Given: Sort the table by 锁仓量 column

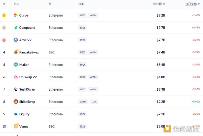Looking at the screenshot, I should coord(159,4).
